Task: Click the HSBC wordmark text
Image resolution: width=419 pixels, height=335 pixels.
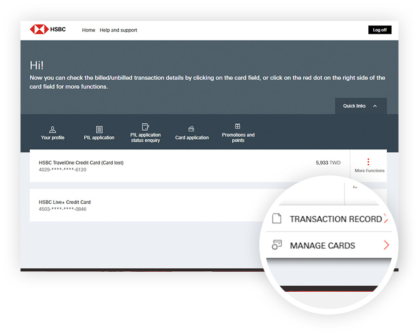Action: point(58,29)
